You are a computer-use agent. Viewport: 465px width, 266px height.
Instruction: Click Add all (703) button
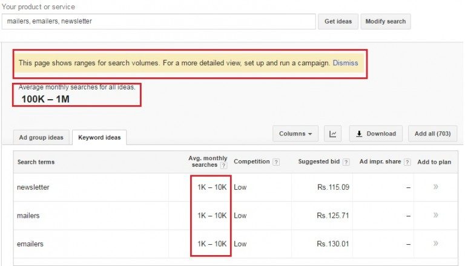tap(433, 134)
